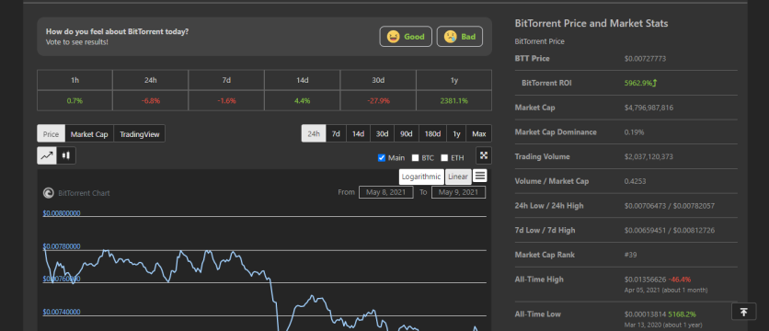
Task: Select the Market Cap tab
Action: [x=89, y=134]
